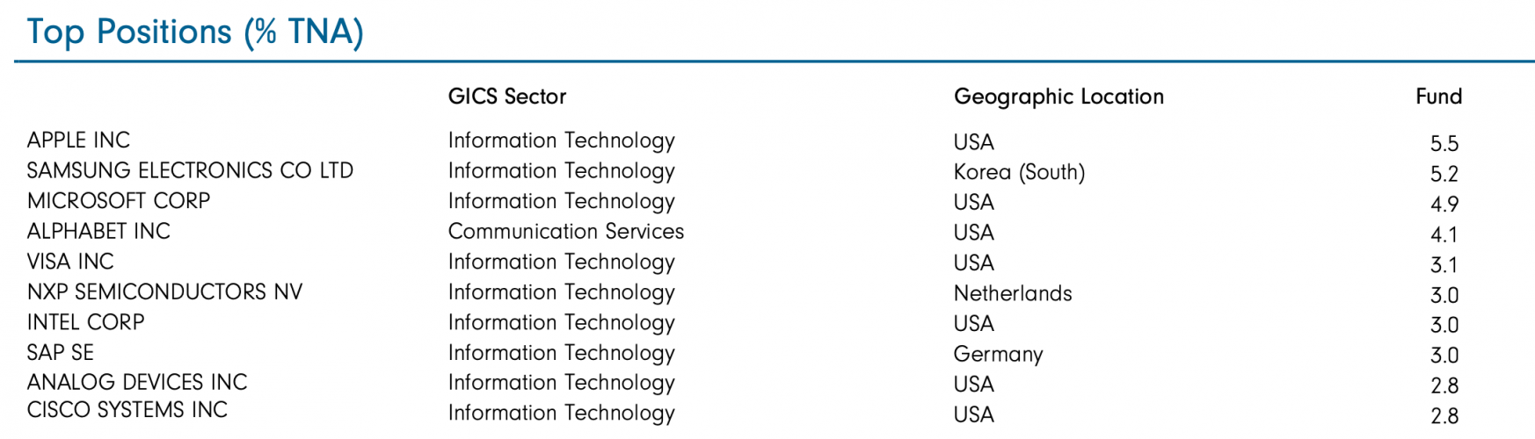Image resolution: width=1535 pixels, height=439 pixels.
Task: Click the Communication Services sector cell
Action: (x=565, y=232)
